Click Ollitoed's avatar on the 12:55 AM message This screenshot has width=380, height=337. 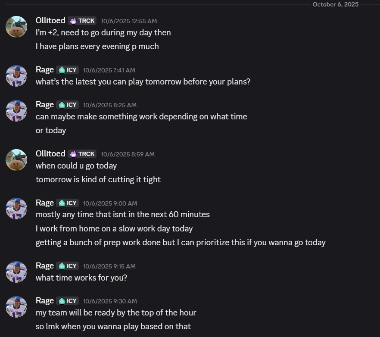point(16,27)
